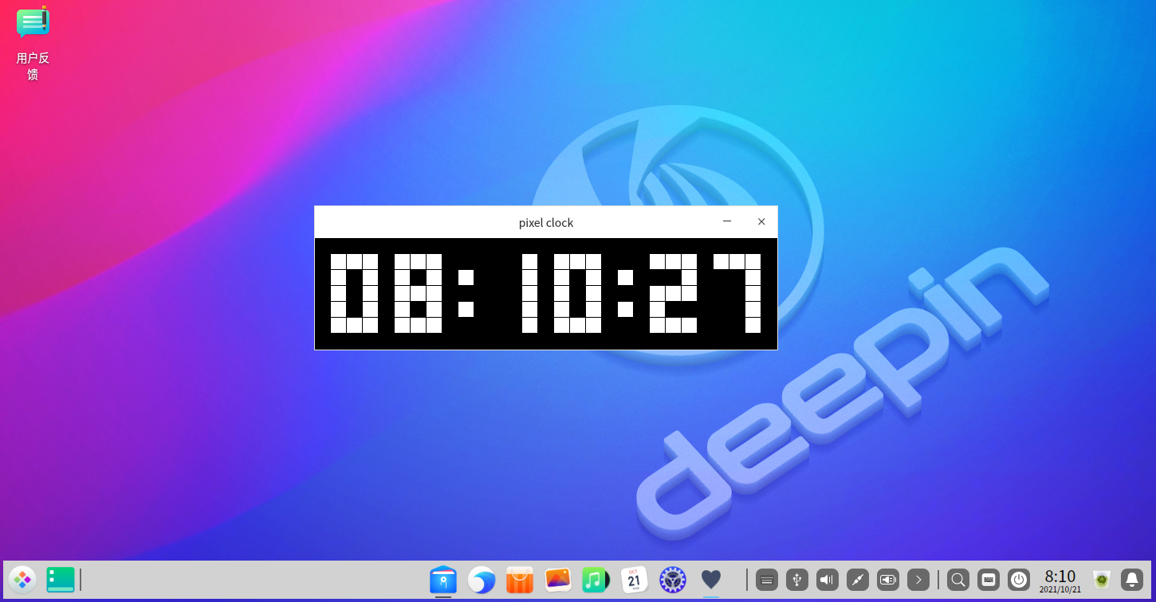The width and height of the screenshot is (1156, 602).
Task: Click the pen-shaped tray icon
Action: [x=858, y=580]
